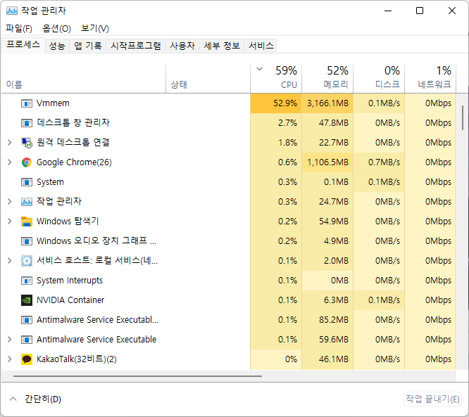Click the Vmmem process icon
Screen dimensions: 469x417
(27, 103)
